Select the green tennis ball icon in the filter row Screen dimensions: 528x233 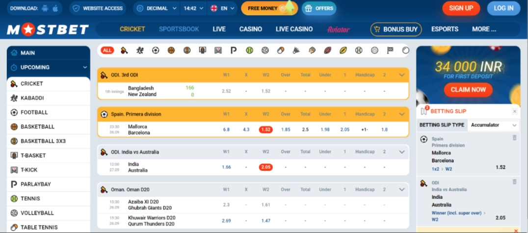point(249,51)
